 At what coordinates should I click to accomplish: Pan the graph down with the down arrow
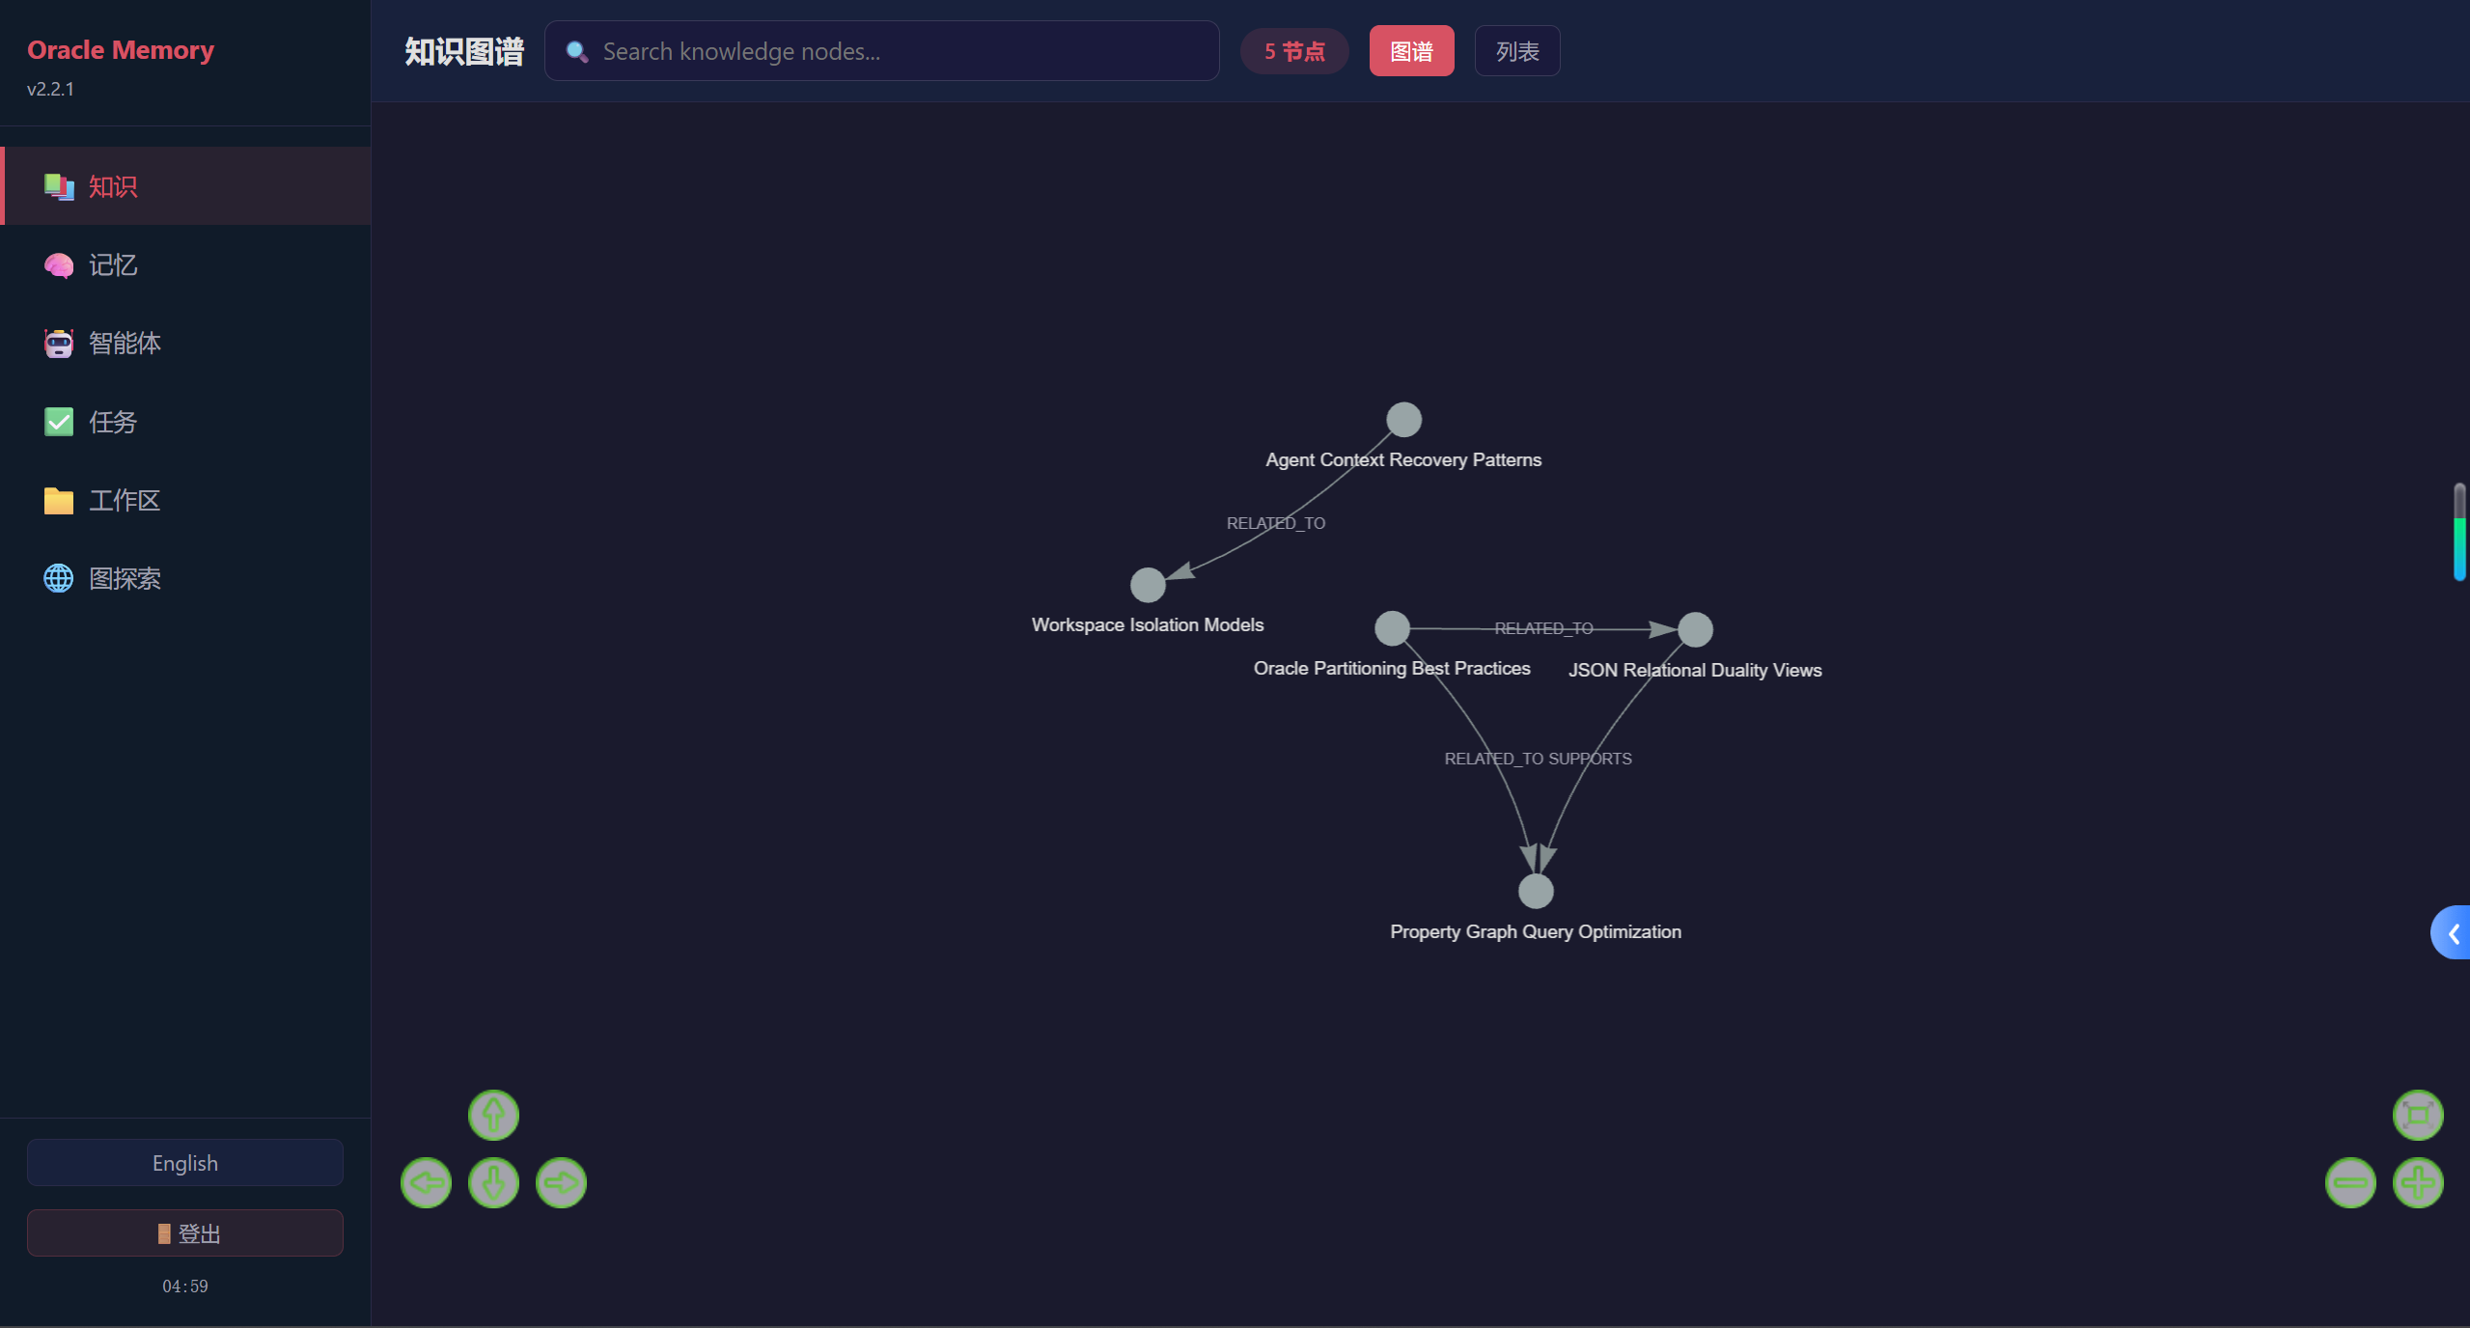(493, 1182)
